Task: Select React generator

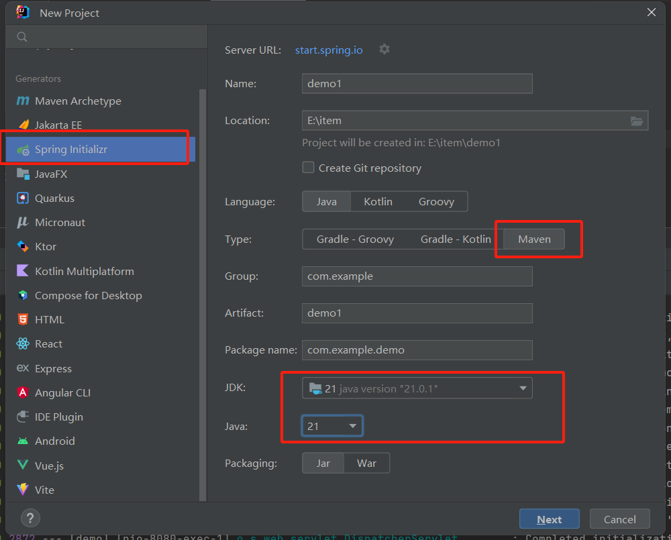Action: pos(100,343)
